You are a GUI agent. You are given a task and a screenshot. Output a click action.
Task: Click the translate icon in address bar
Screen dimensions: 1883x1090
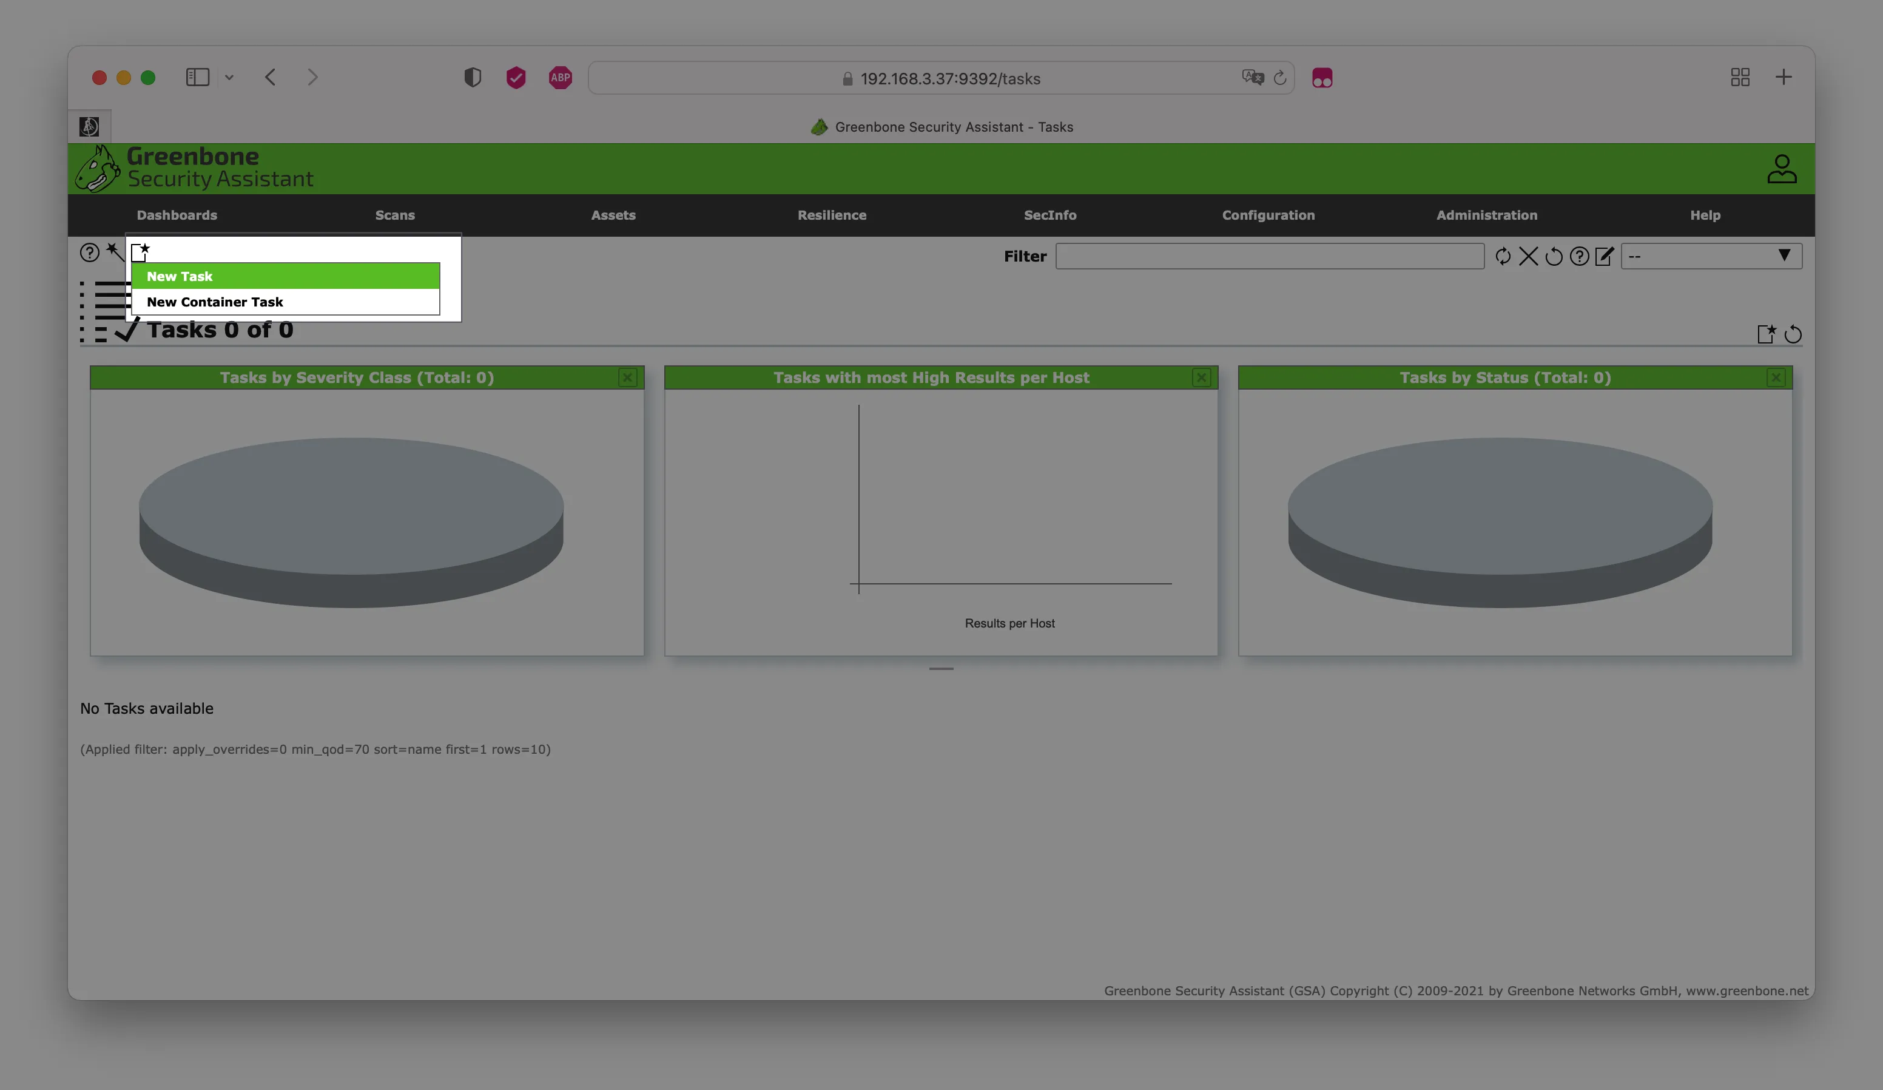[x=1252, y=78]
